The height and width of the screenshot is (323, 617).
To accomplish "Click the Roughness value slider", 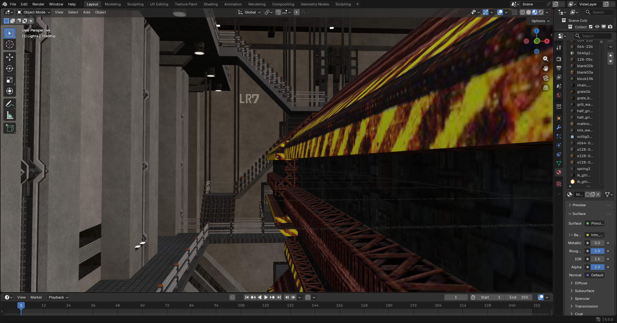I will (597, 251).
